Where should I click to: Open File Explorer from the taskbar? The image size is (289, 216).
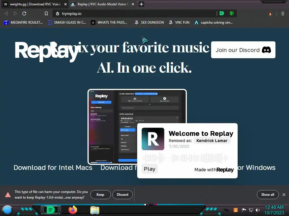point(95,210)
